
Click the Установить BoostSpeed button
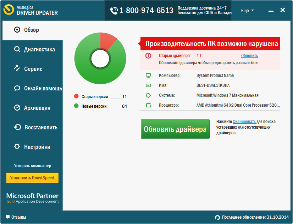(32, 178)
